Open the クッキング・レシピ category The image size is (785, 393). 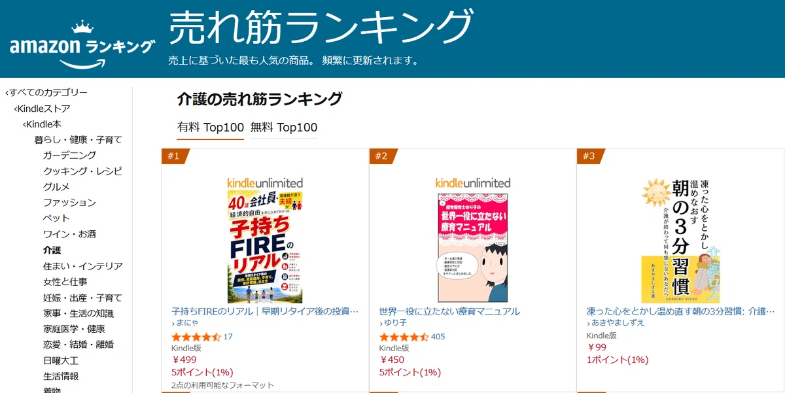82,171
